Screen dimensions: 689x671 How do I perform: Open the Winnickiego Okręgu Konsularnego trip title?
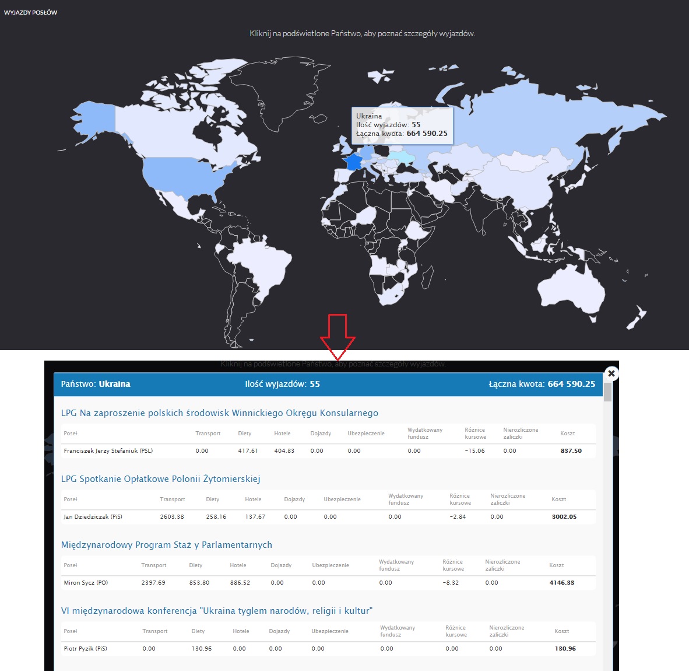point(219,413)
